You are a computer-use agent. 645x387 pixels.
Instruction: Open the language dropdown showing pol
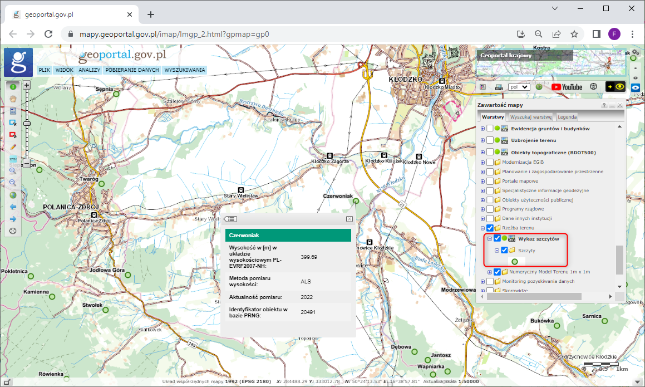pos(518,87)
